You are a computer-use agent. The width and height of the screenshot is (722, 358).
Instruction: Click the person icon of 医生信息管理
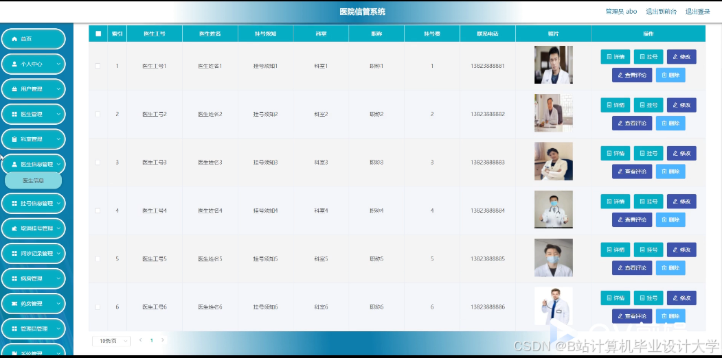pos(14,164)
